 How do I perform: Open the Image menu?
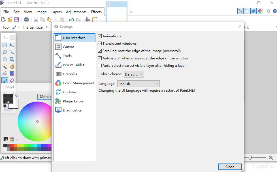tap(42, 12)
